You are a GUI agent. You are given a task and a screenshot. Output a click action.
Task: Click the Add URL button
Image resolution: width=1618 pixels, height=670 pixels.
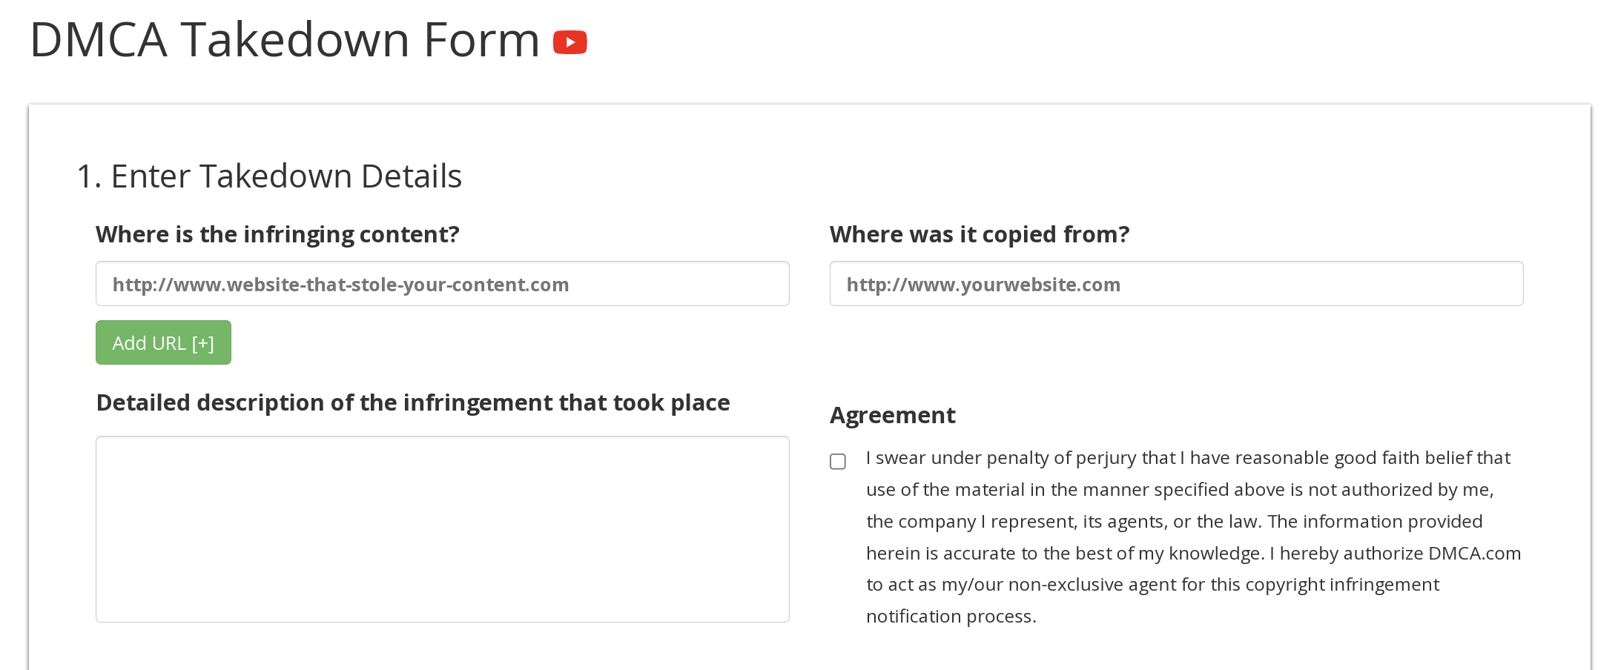tap(163, 342)
